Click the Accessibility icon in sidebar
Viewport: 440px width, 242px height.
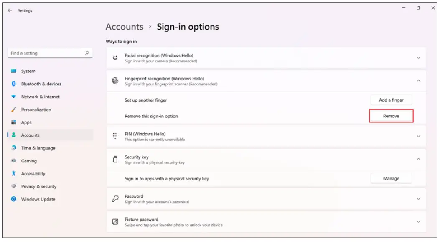pos(14,173)
